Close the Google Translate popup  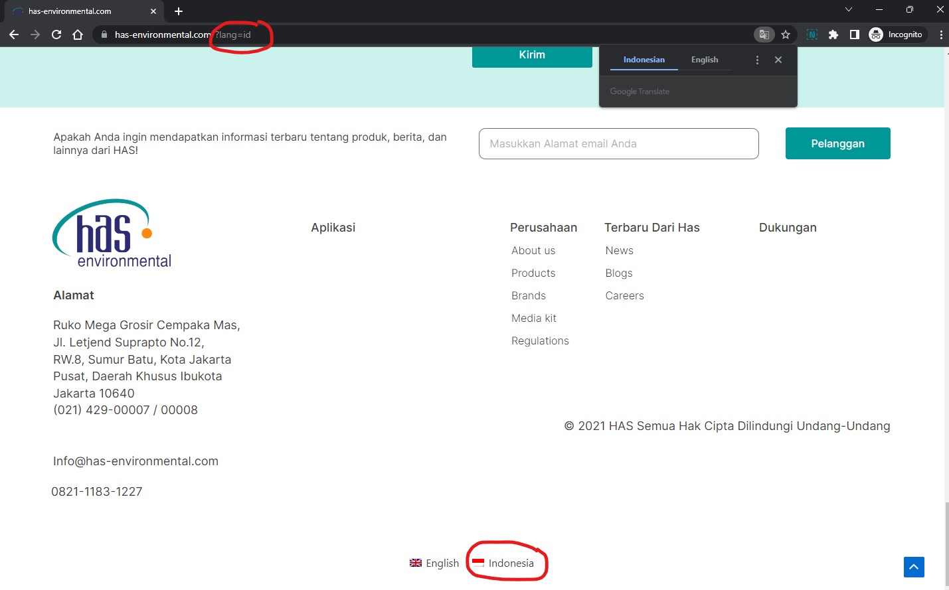click(x=778, y=60)
